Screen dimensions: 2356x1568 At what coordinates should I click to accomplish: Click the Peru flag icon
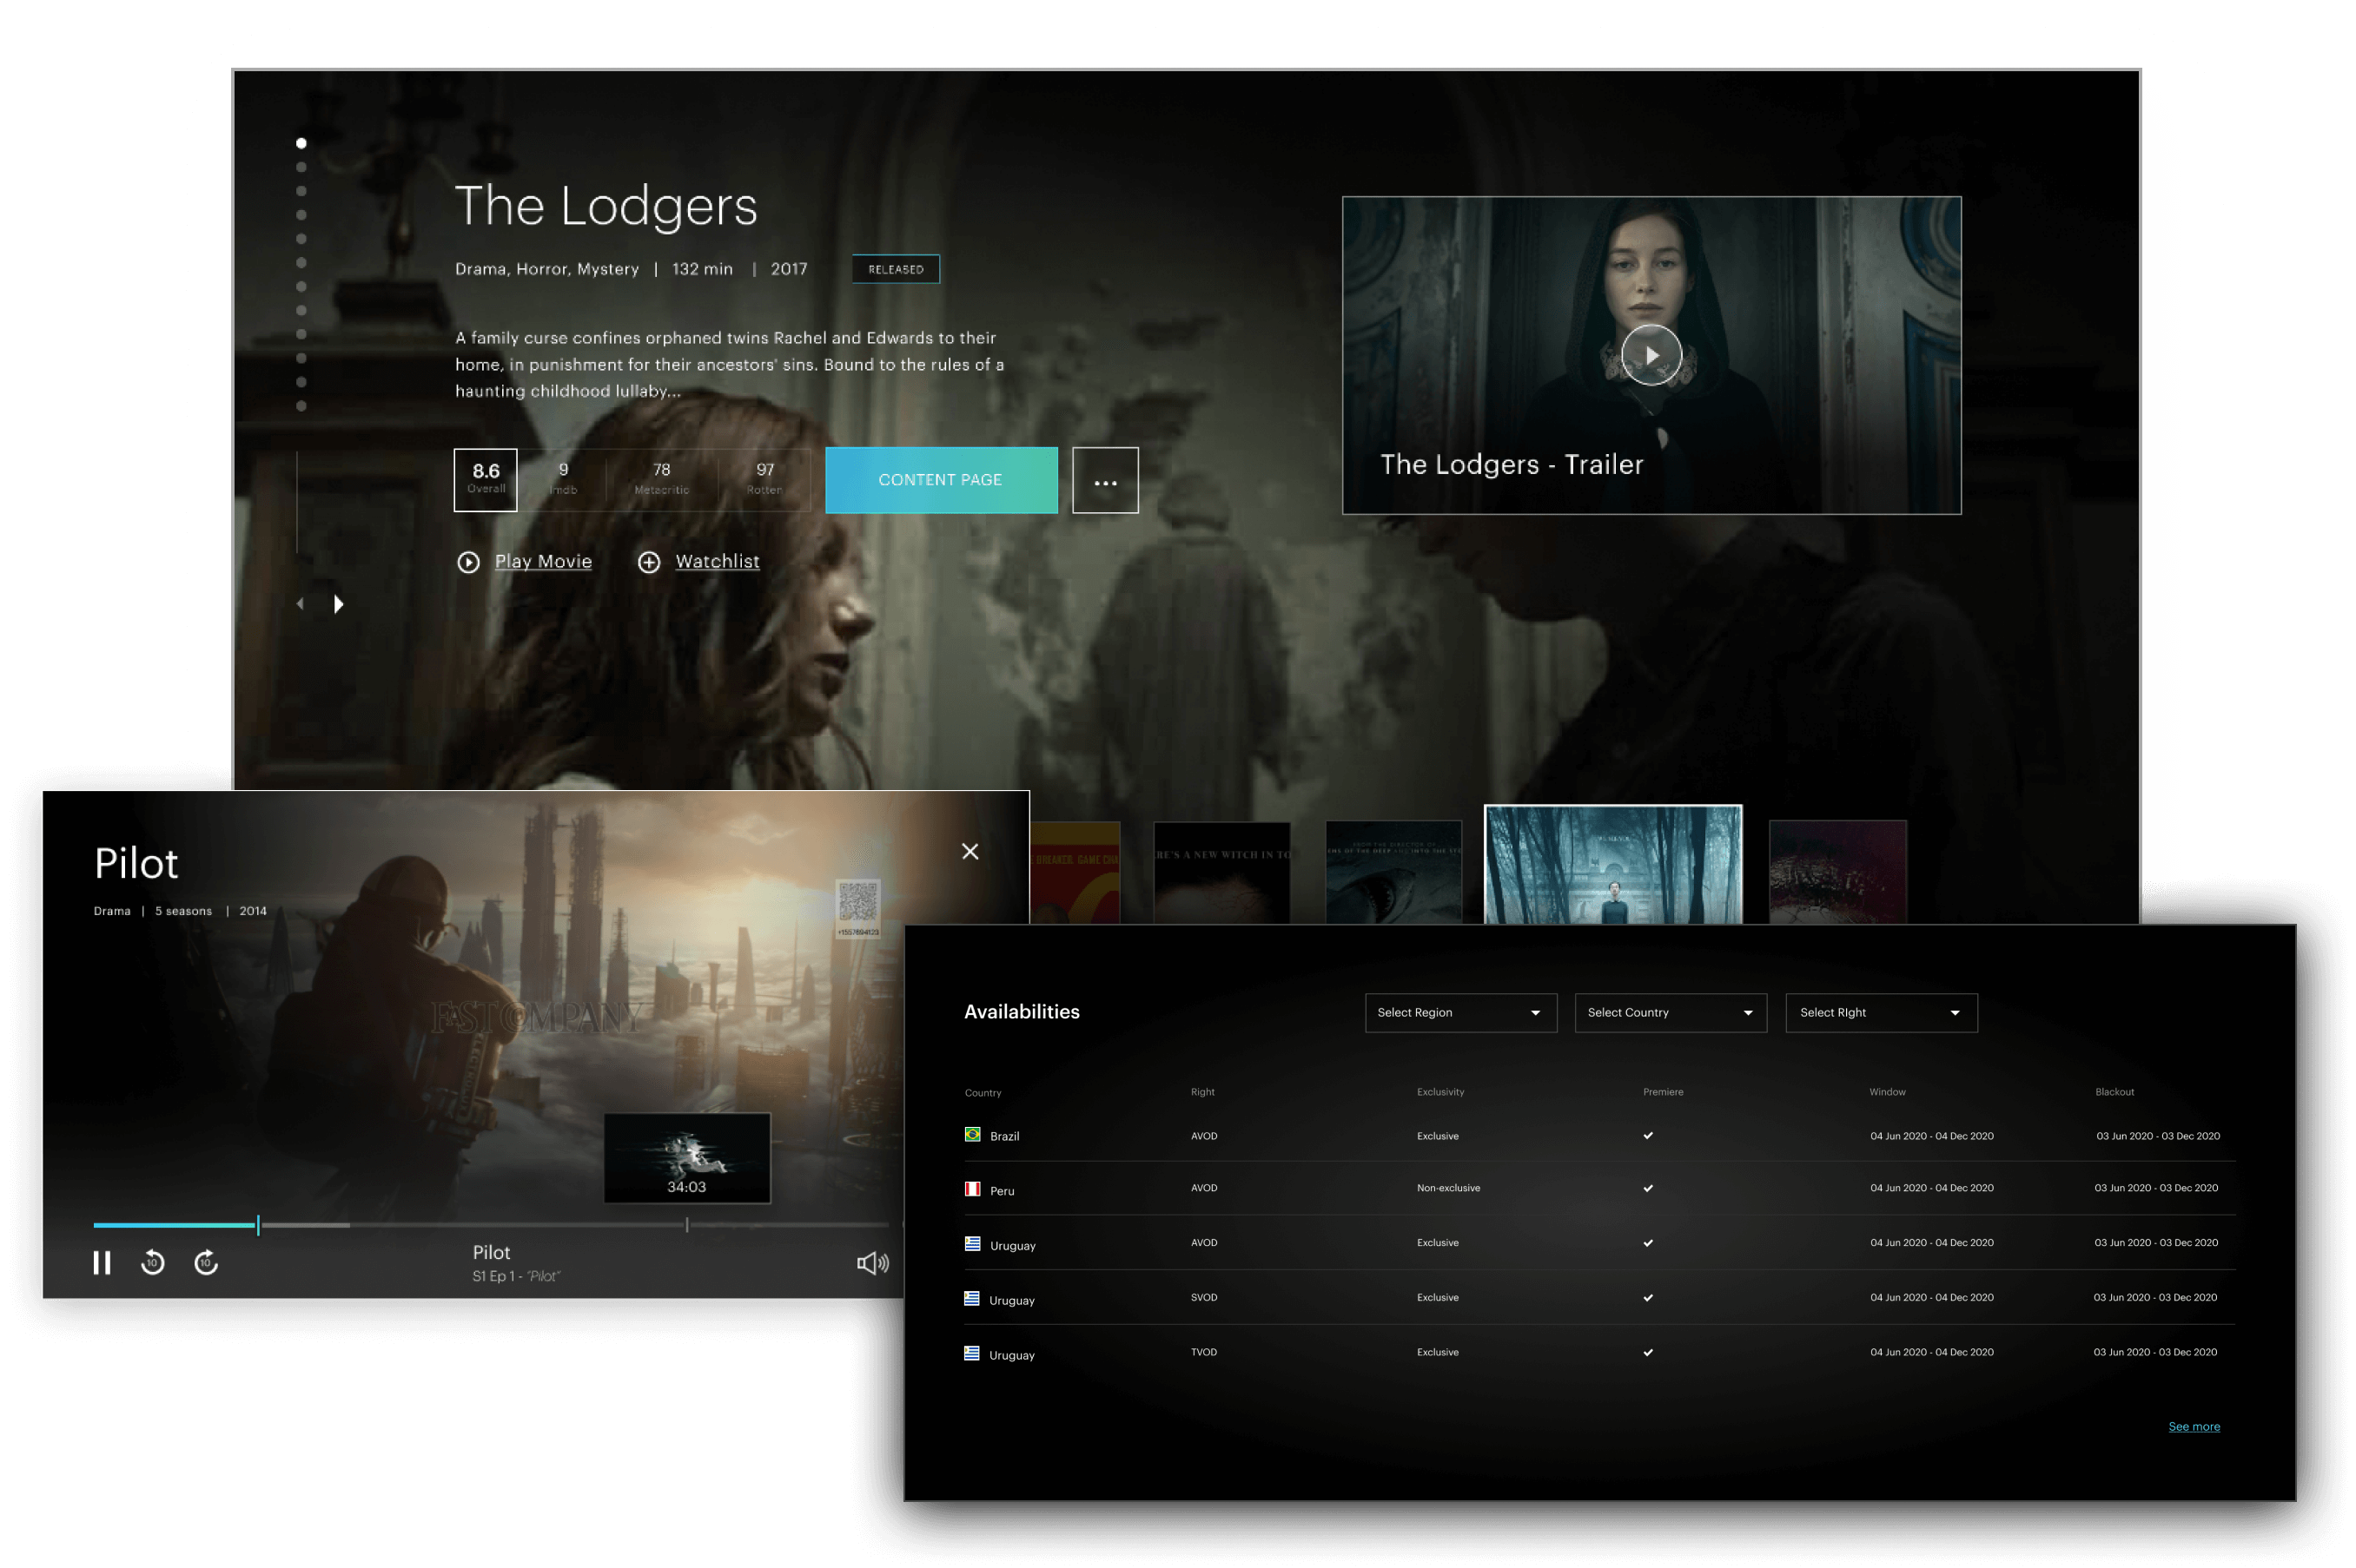coord(971,1189)
